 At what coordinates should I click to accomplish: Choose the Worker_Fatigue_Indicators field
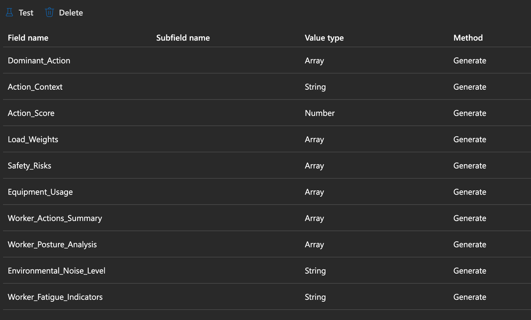click(x=267, y=297)
